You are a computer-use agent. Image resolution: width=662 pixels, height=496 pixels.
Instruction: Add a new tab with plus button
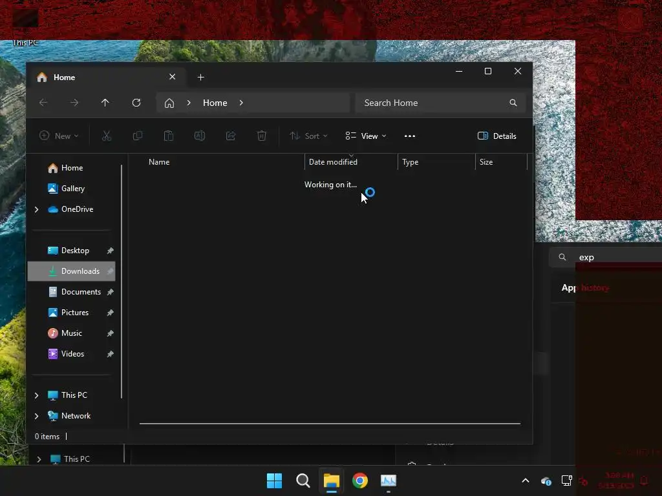point(201,77)
